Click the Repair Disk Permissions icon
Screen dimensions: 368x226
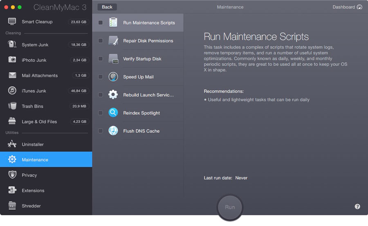click(x=113, y=40)
